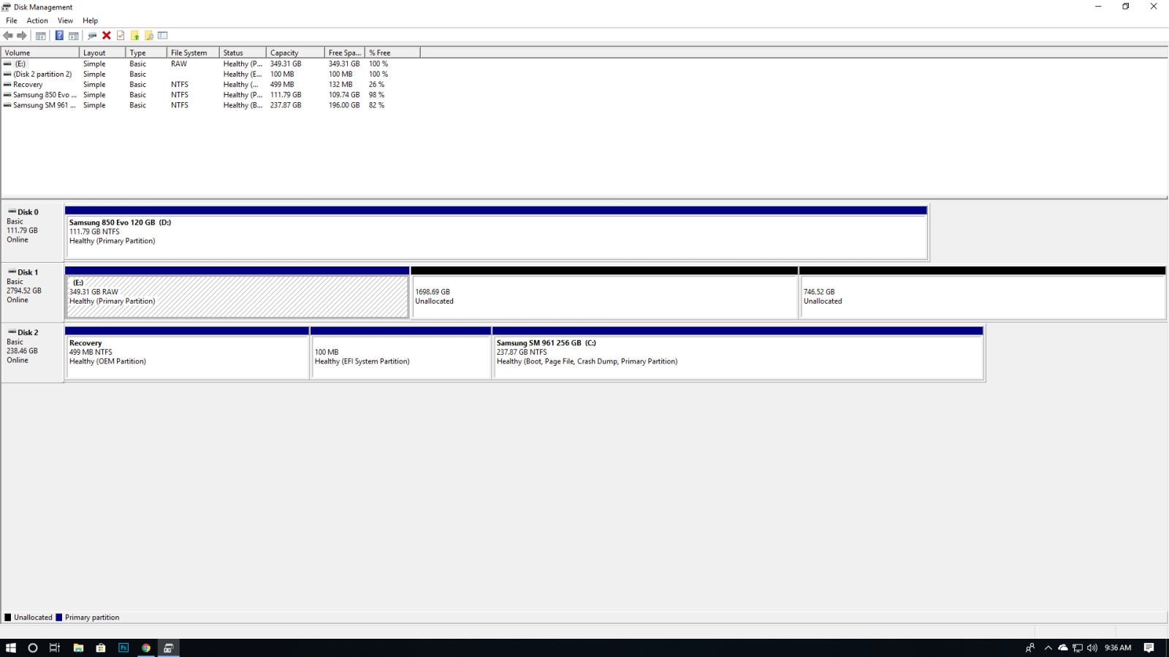1169x657 pixels.
Task: Click the red X delete toolbar icon
Action: tap(107, 35)
